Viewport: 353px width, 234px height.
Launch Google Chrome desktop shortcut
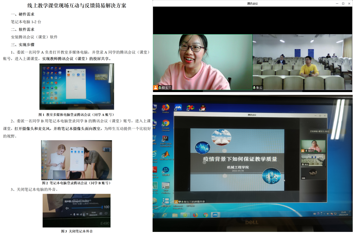click(166, 124)
